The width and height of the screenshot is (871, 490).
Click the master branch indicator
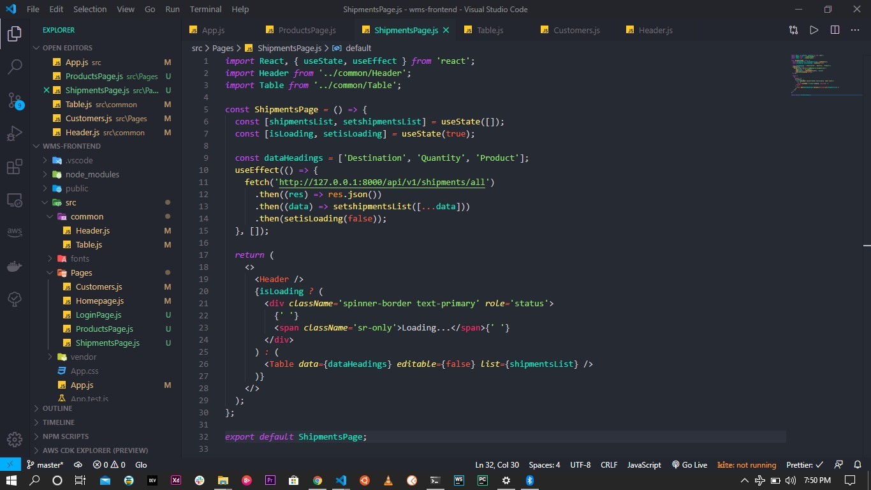45,464
